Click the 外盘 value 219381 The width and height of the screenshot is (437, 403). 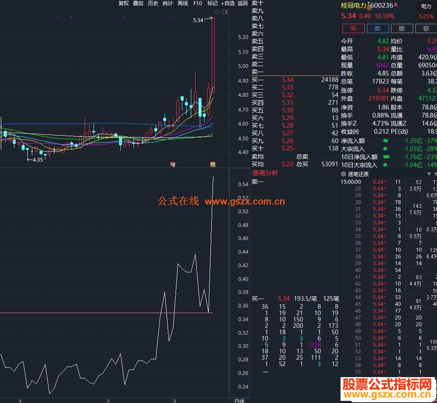pyautogui.click(x=378, y=98)
